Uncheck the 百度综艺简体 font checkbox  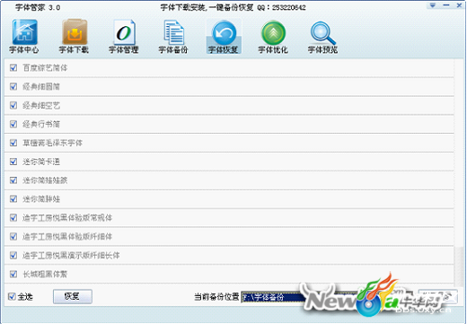(x=13, y=68)
